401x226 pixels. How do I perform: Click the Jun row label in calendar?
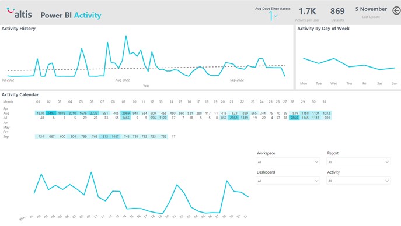point(6,122)
